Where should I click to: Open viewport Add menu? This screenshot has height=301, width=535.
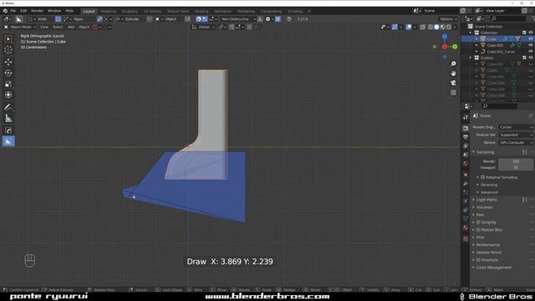(x=70, y=27)
